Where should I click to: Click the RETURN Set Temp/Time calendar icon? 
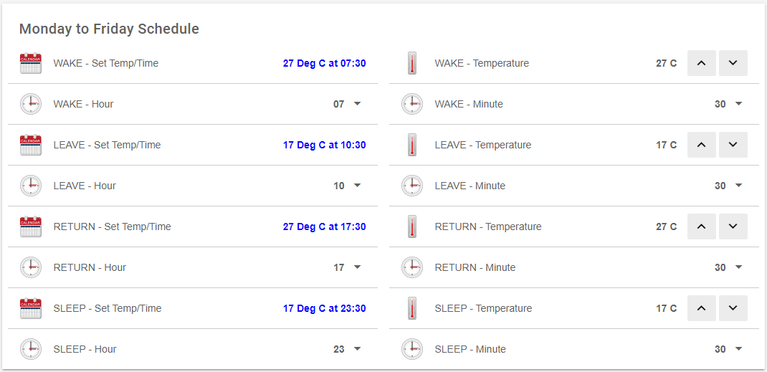click(x=31, y=226)
